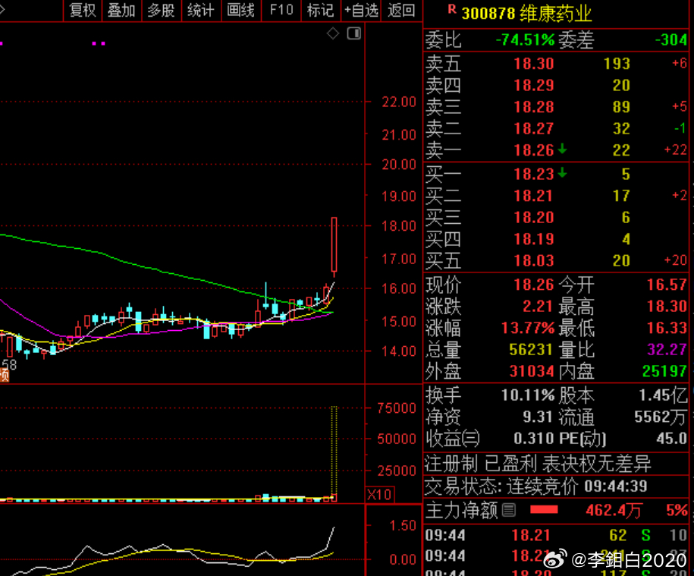Open the 统计 statistics tool
This screenshot has width=694, height=576.
[201, 10]
